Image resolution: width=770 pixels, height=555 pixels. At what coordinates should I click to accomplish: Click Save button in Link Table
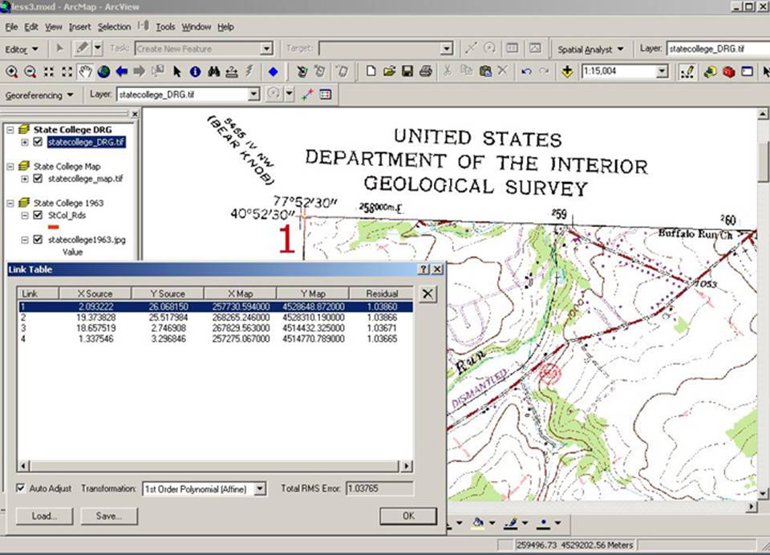[x=109, y=517]
